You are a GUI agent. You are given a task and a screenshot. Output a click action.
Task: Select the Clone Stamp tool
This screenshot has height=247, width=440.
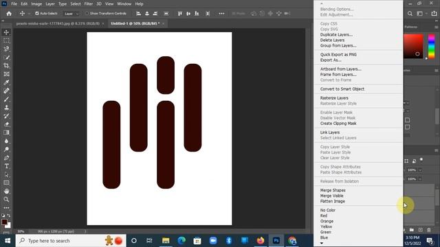click(6, 108)
